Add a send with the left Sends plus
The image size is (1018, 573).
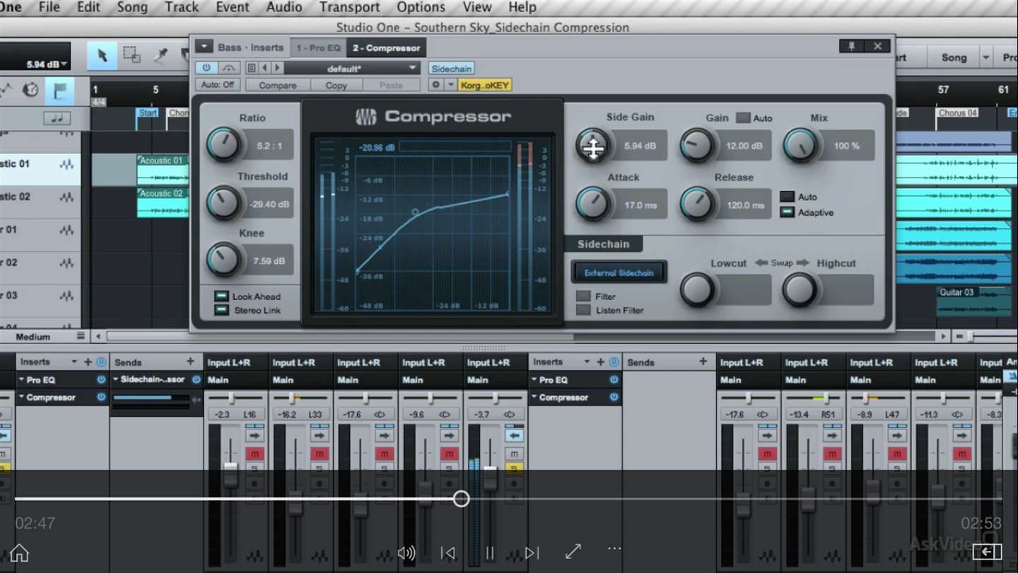tap(190, 362)
